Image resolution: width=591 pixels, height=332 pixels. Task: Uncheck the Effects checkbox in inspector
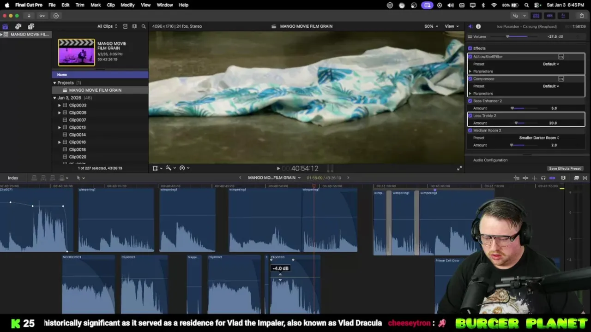click(x=470, y=48)
